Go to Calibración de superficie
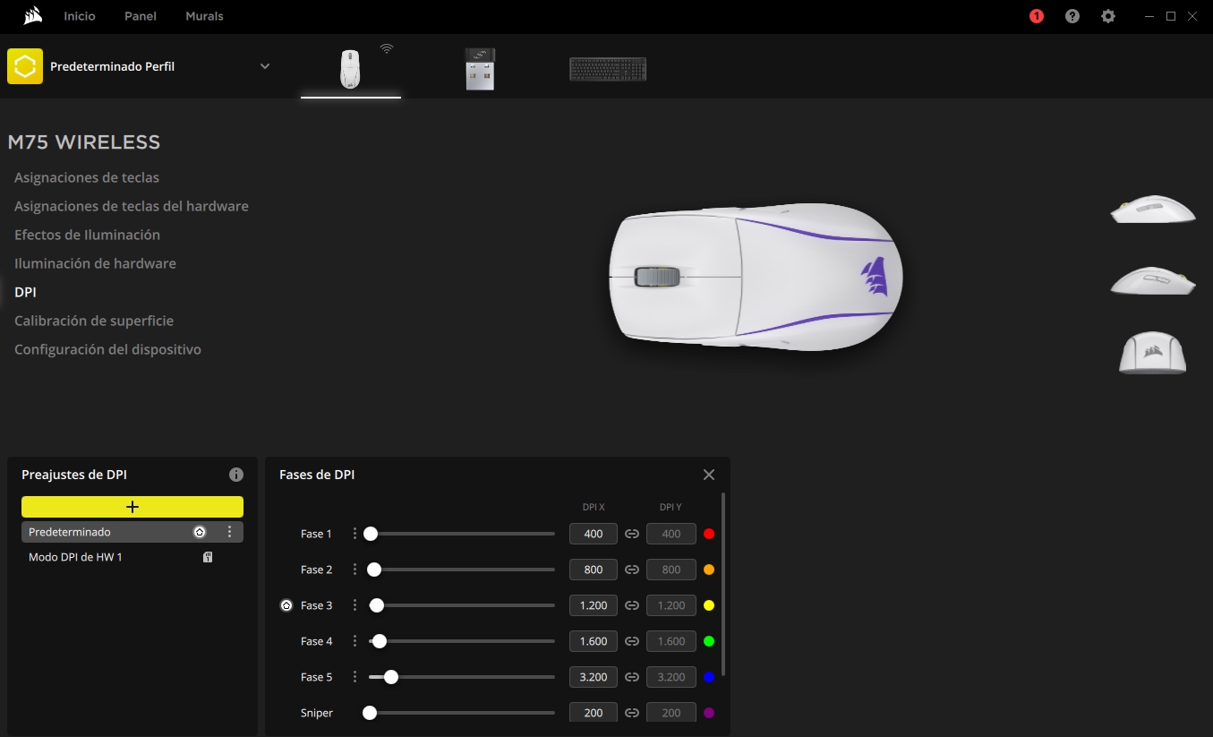Viewport: 1213px width, 737px height. click(94, 321)
